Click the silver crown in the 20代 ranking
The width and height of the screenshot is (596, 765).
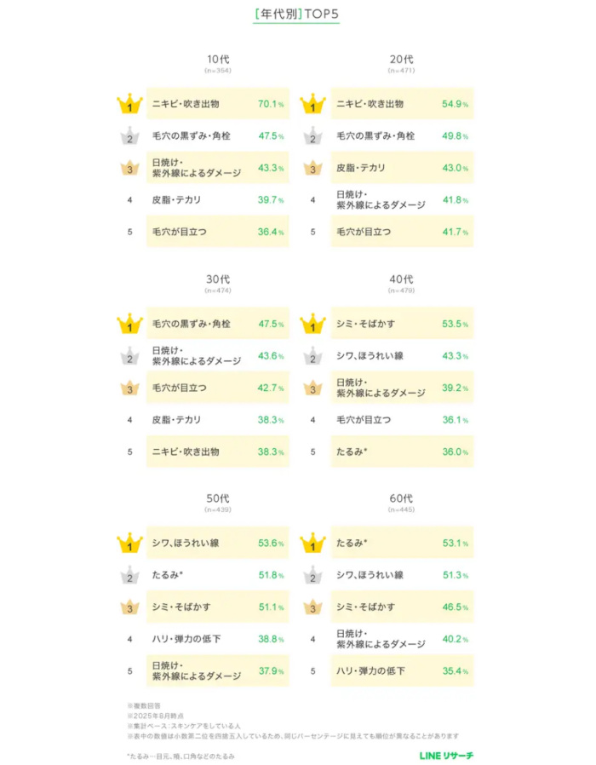313,136
